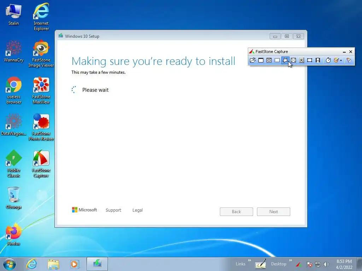Minimize the FastStone Capture toolbar
Screen dimensions: 362x271
click(344, 52)
